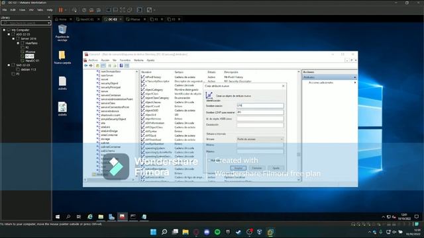This screenshot has height=238, width=424.
Task: Open the Favoritos menu in MMC console
Action: pyautogui.click(x=125, y=60)
